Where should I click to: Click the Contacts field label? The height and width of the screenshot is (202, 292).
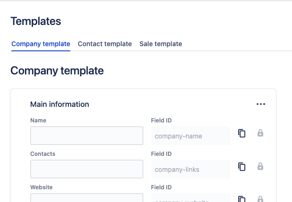(x=43, y=154)
